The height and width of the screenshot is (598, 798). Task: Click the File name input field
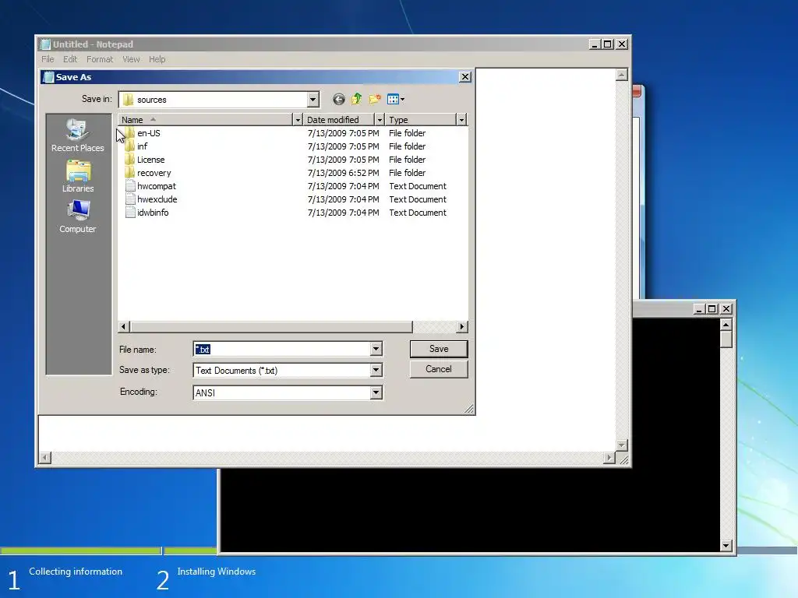(281, 349)
